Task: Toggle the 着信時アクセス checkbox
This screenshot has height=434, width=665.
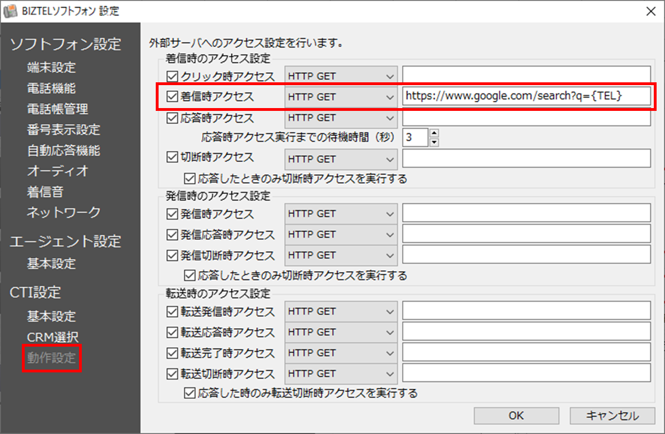Action: (x=172, y=96)
